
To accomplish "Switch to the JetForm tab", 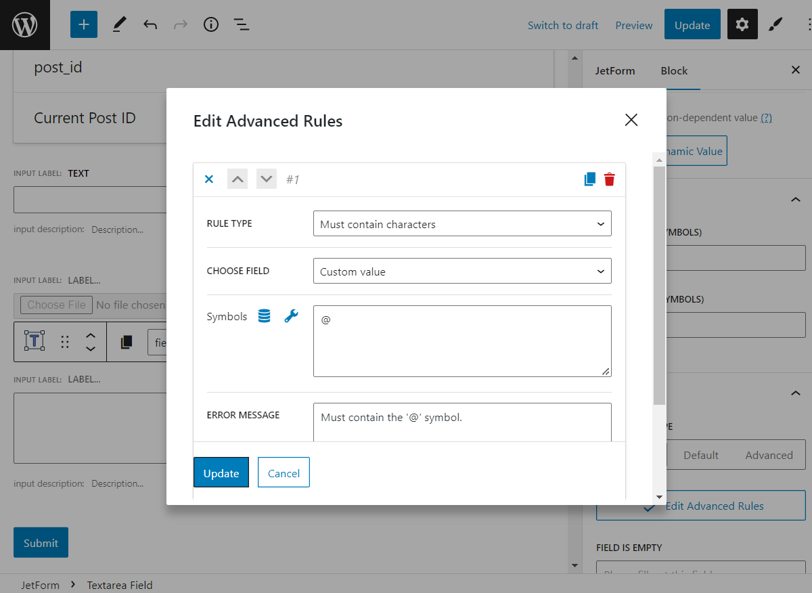I will tap(615, 70).
